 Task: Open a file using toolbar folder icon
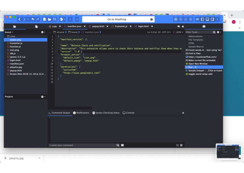(x=50, y=19)
